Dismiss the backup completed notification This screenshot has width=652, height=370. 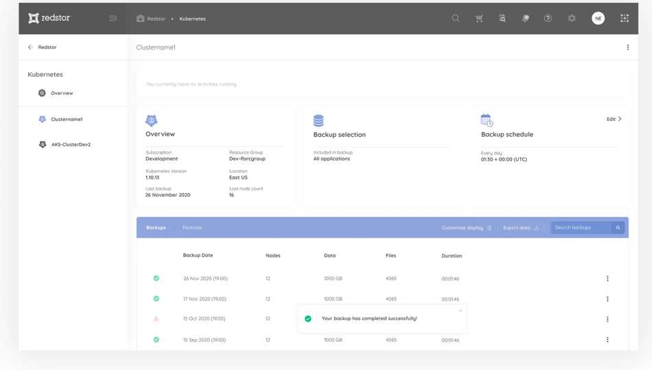tap(461, 311)
